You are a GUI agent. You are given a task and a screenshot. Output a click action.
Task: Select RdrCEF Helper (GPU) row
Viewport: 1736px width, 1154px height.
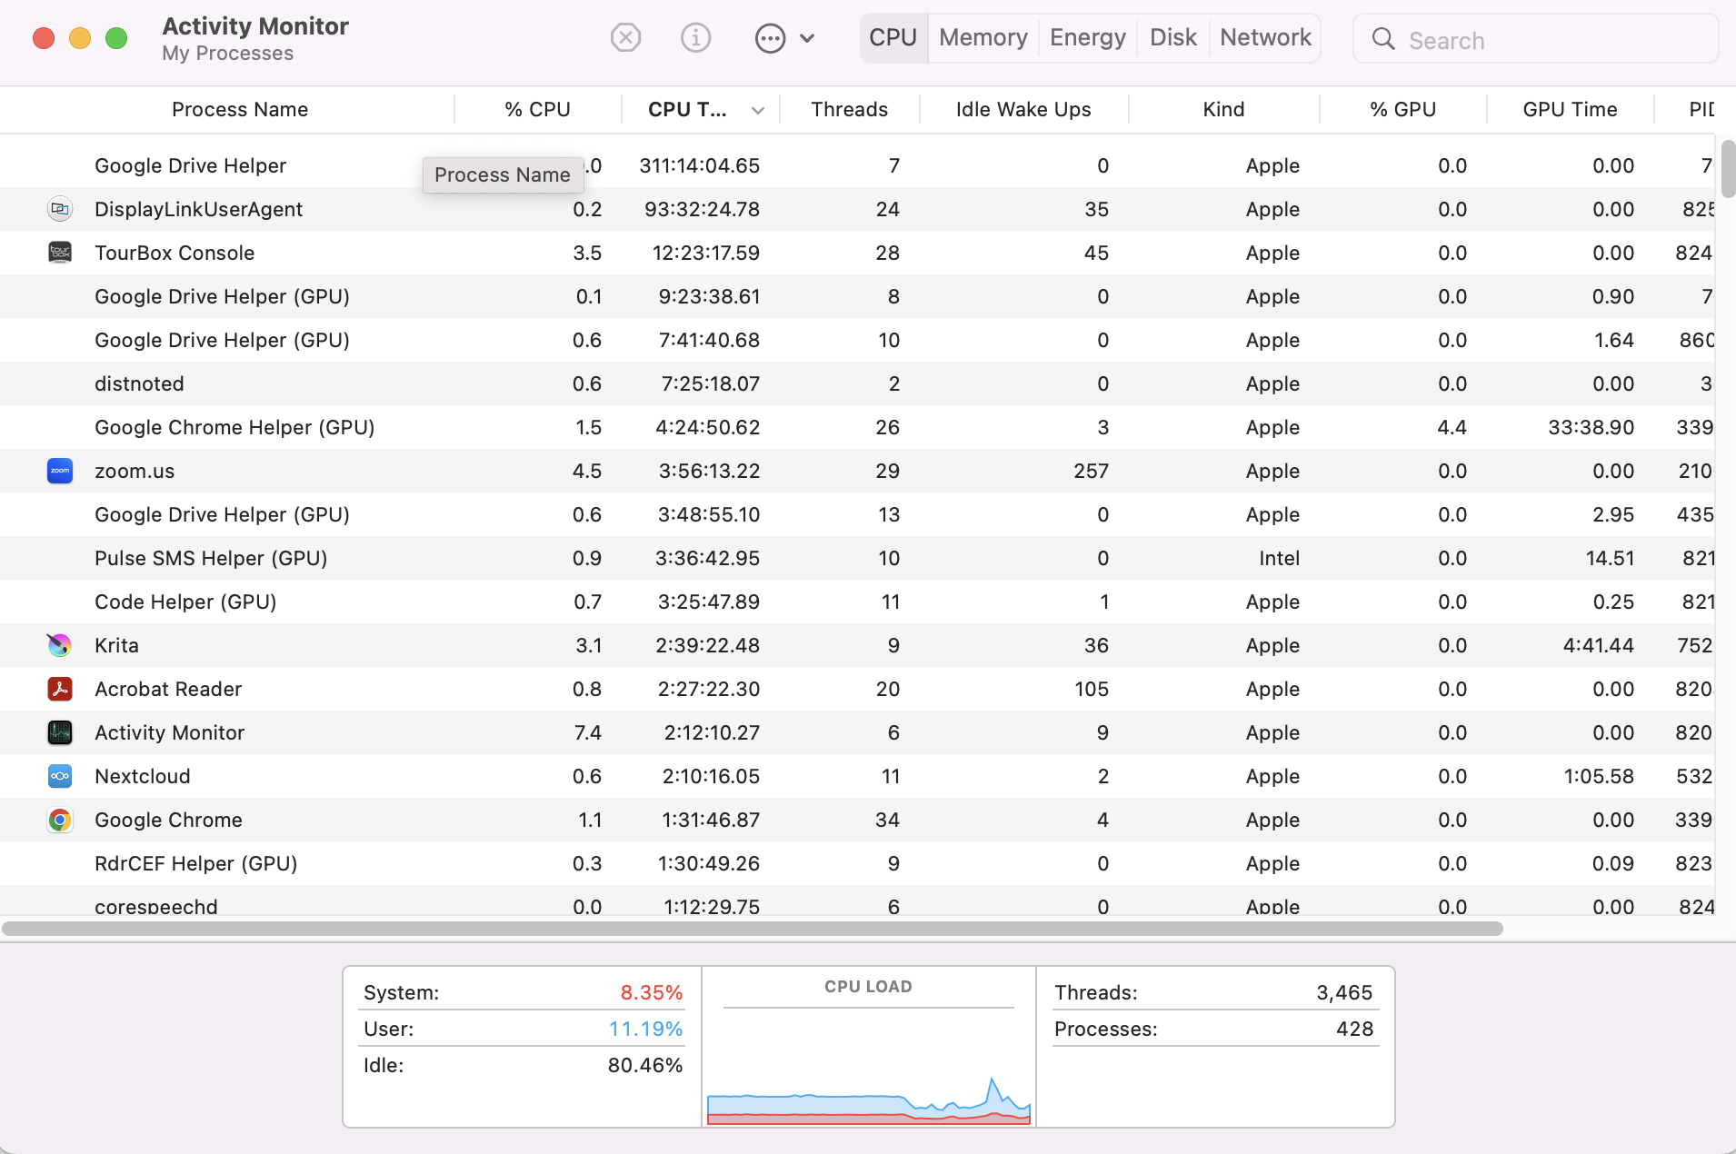click(857, 863)
